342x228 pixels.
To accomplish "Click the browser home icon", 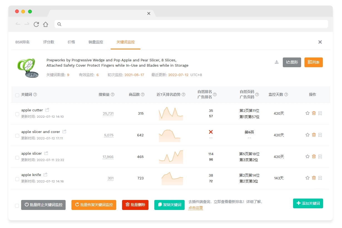I will click(46, 24).
